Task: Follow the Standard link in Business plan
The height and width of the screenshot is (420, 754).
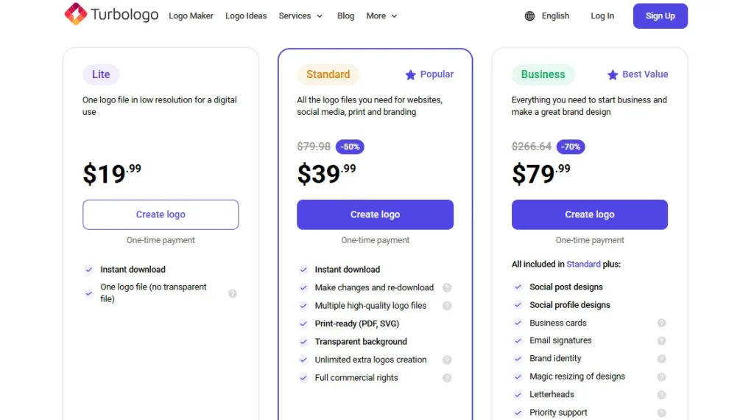Action: tap(583, 264)
